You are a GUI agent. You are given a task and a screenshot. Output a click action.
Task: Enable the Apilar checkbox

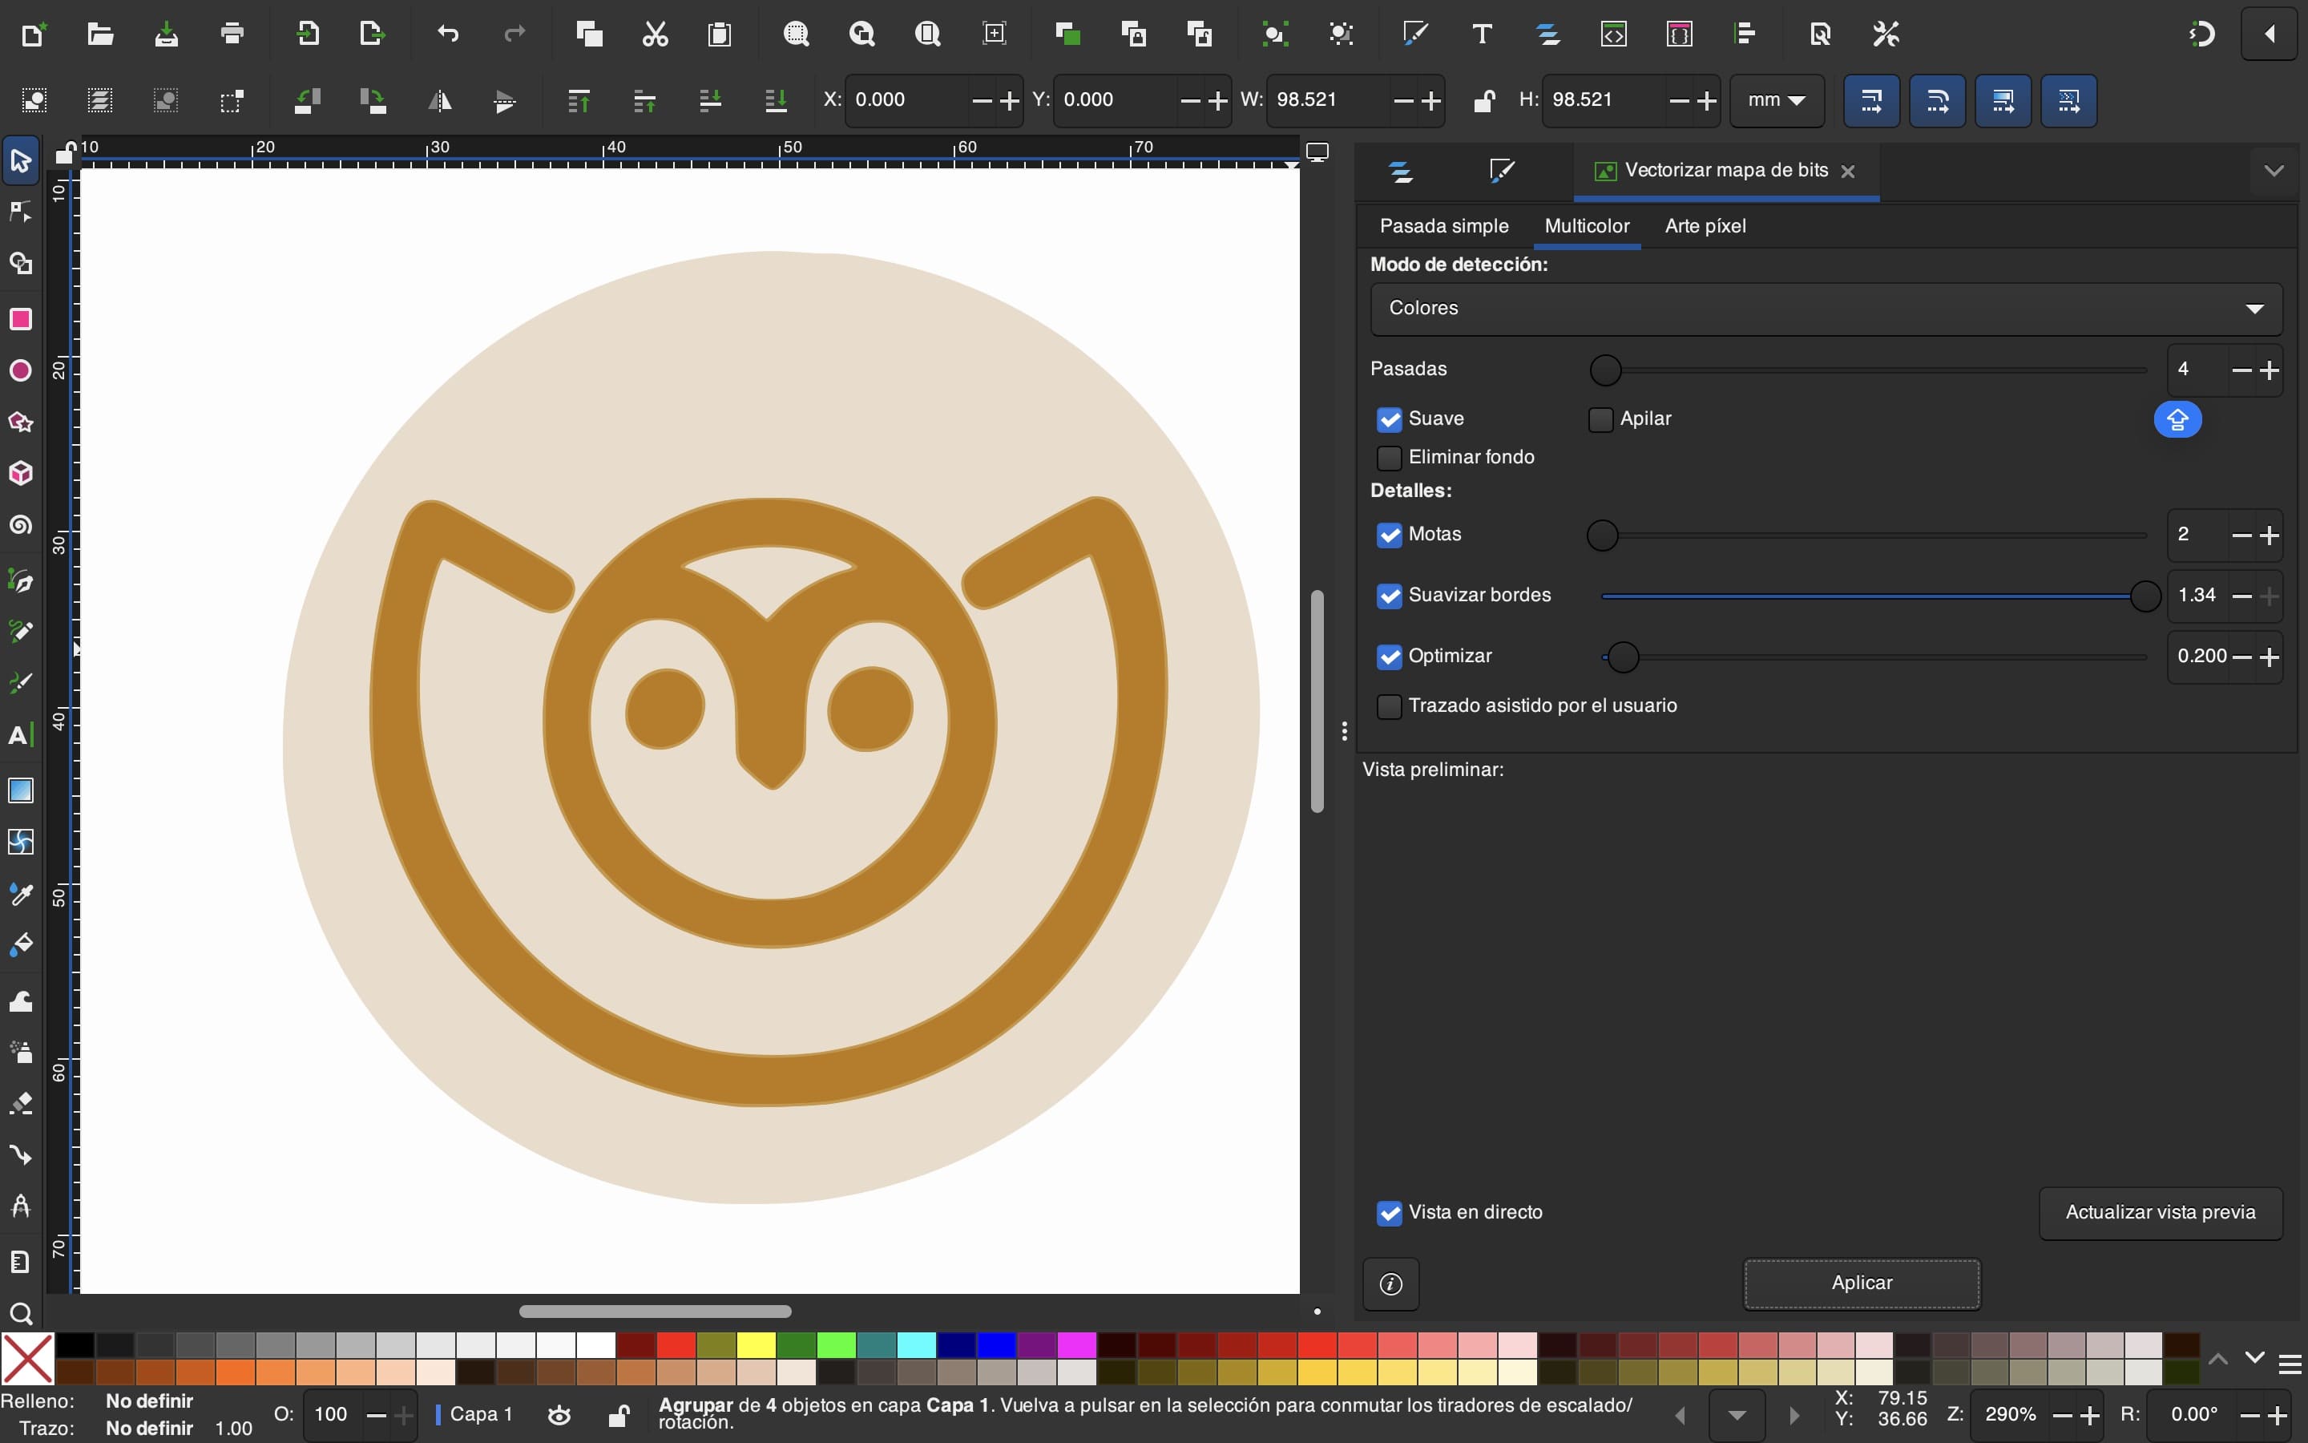(x=1600, y=420)
